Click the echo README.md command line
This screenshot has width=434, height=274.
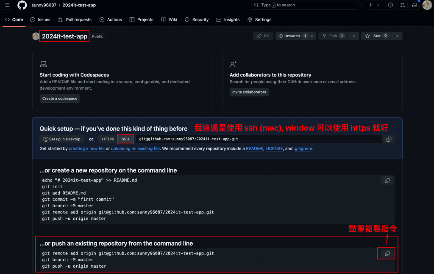(x=90, y=181)
